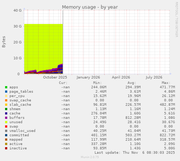Click the swap_cache orange legend swatch
Image resolution: width=180 pixels, height=161 pixels.
[x=6, y=100]
